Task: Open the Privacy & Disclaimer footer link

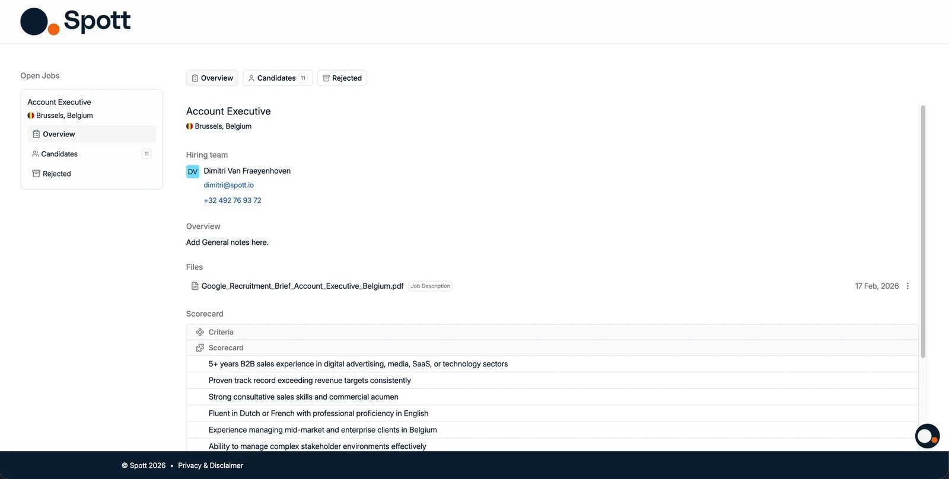Action: point(211,465)
